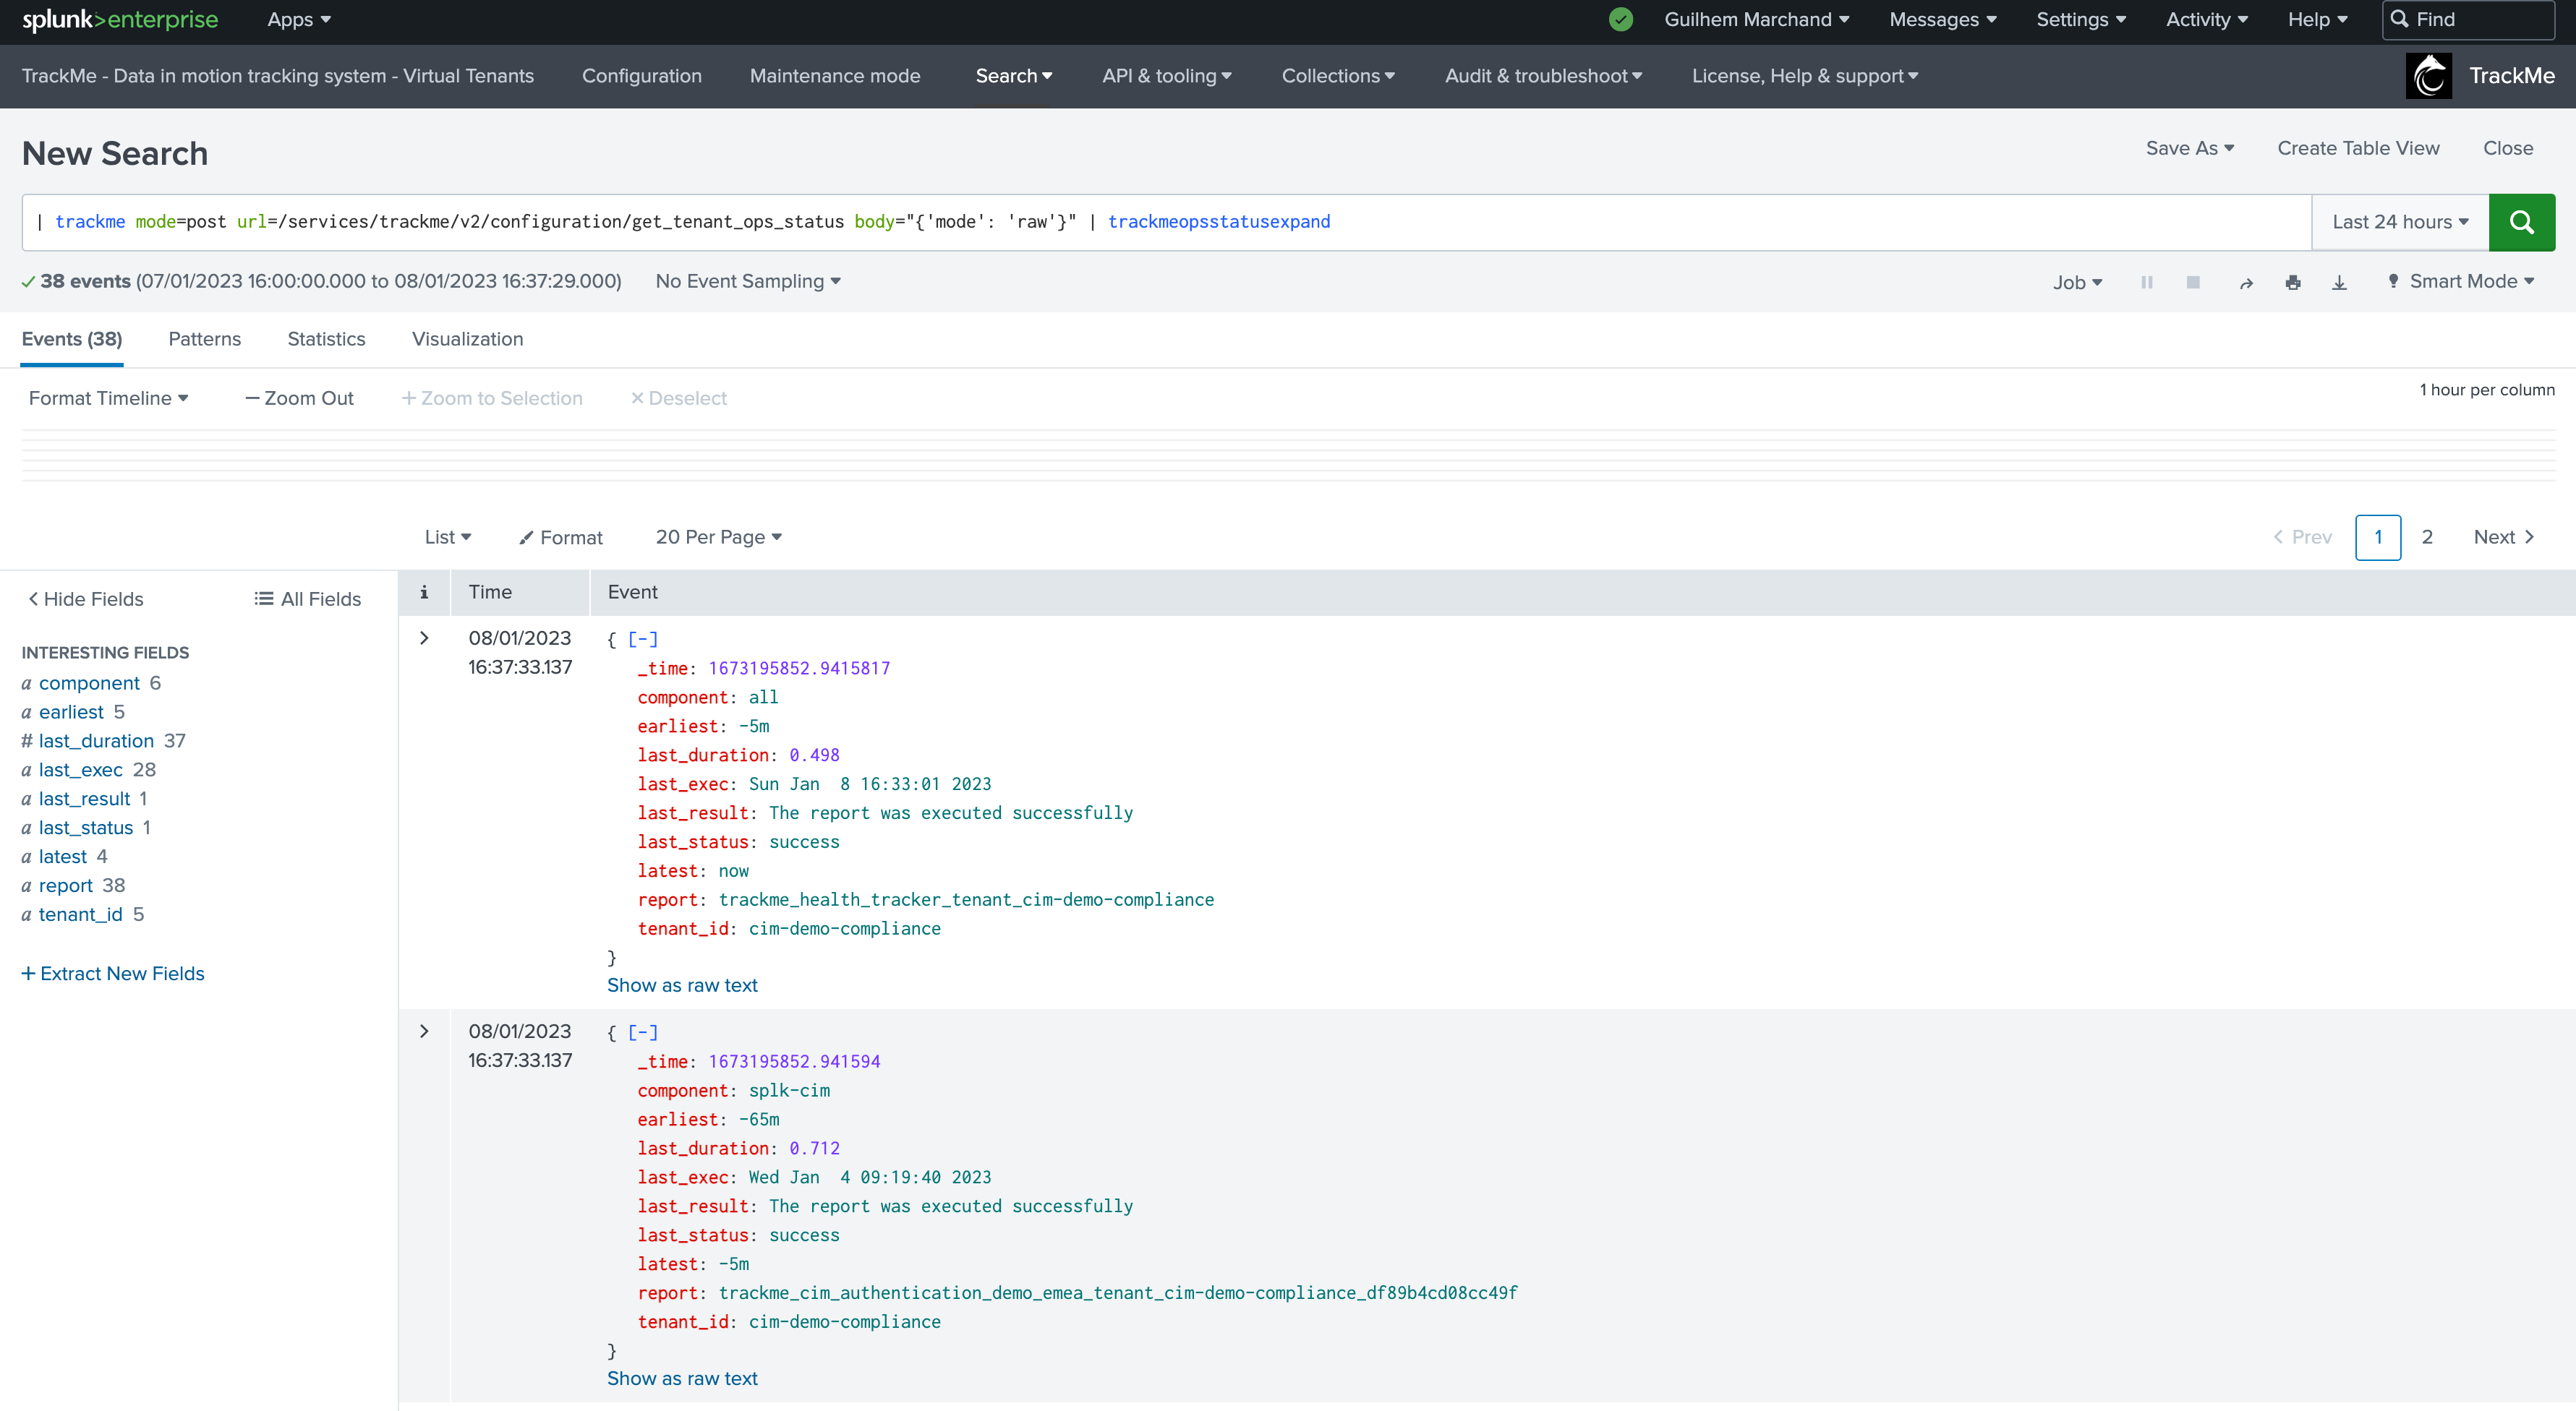The width and height of the screenshot is (2576, 1411).
Task: Click Next page button
Action: (2503, 536)
